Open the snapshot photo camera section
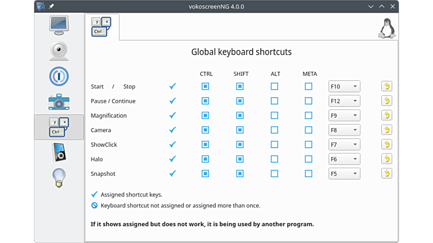This screenshot has height=243, width=433. tap(59, 102)
